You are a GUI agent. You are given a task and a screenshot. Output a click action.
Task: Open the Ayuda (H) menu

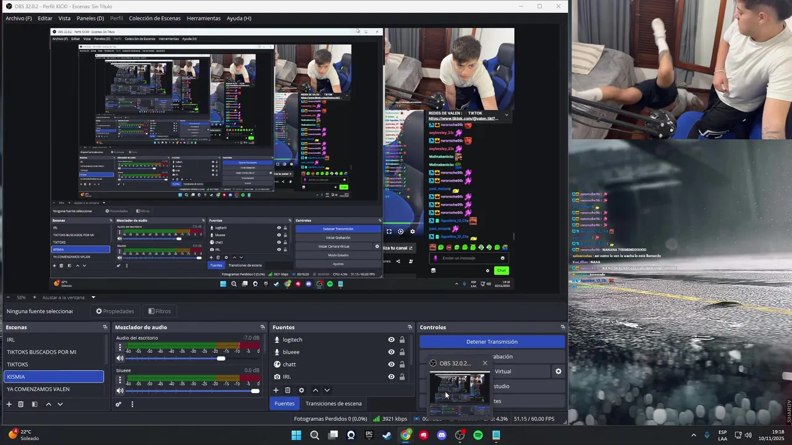[239, 18]
